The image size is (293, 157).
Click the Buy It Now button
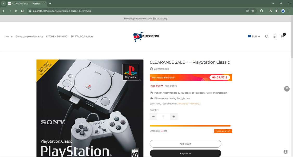tap(185, 153)
